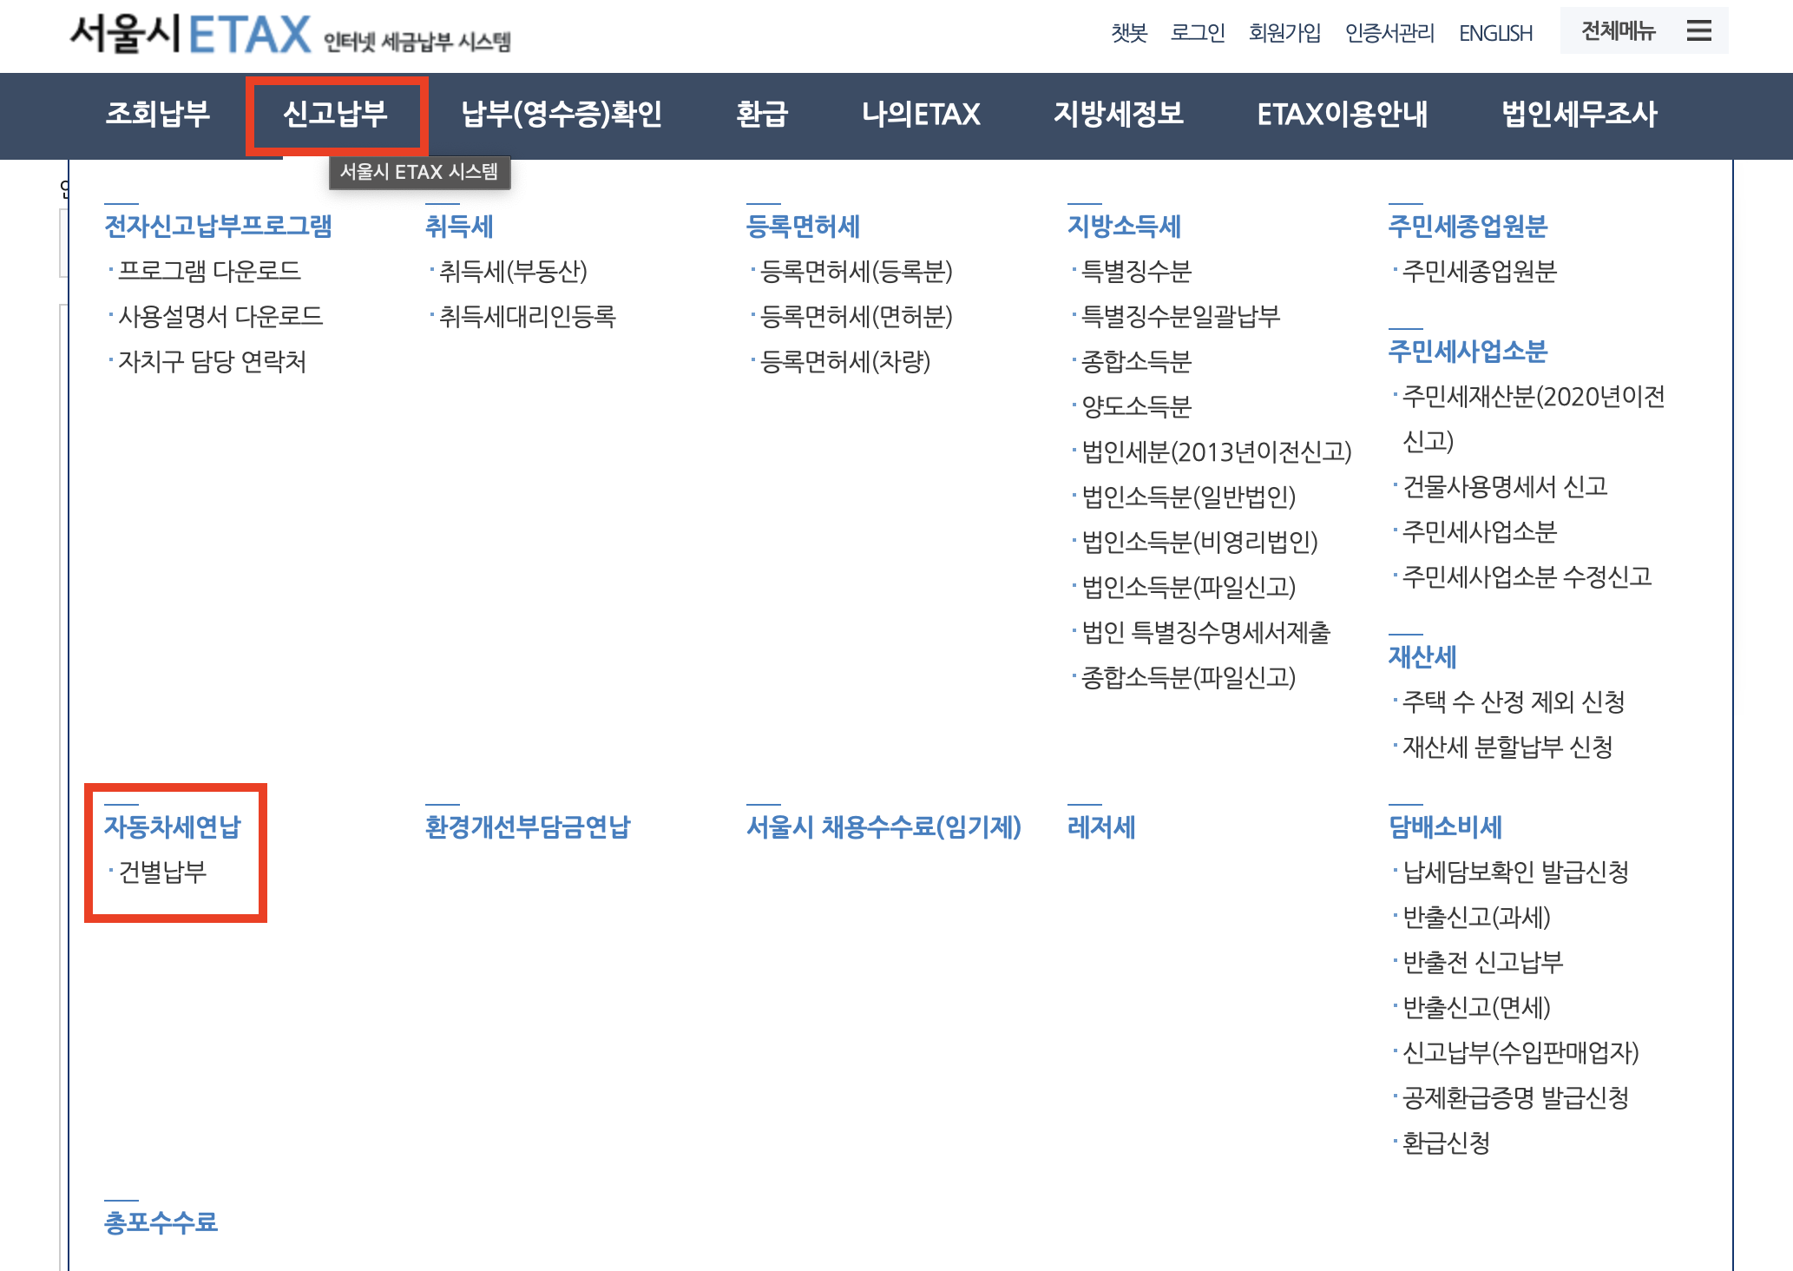Select 주민세종업원분 sub-item
The width and height of the screenshot is (1793, 1271).
[x=1480, y=271]
